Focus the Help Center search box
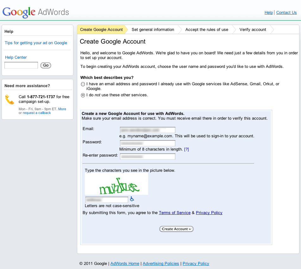Viewport: 301px width, 269px height. (x=21, y=65)
